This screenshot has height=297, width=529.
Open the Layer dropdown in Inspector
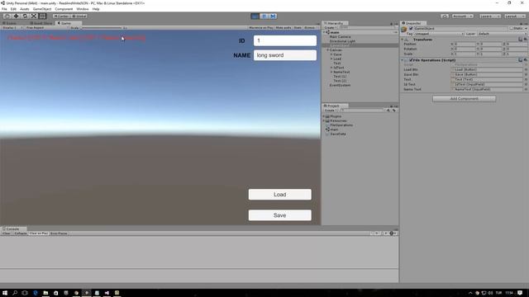[x=502, y=34]
